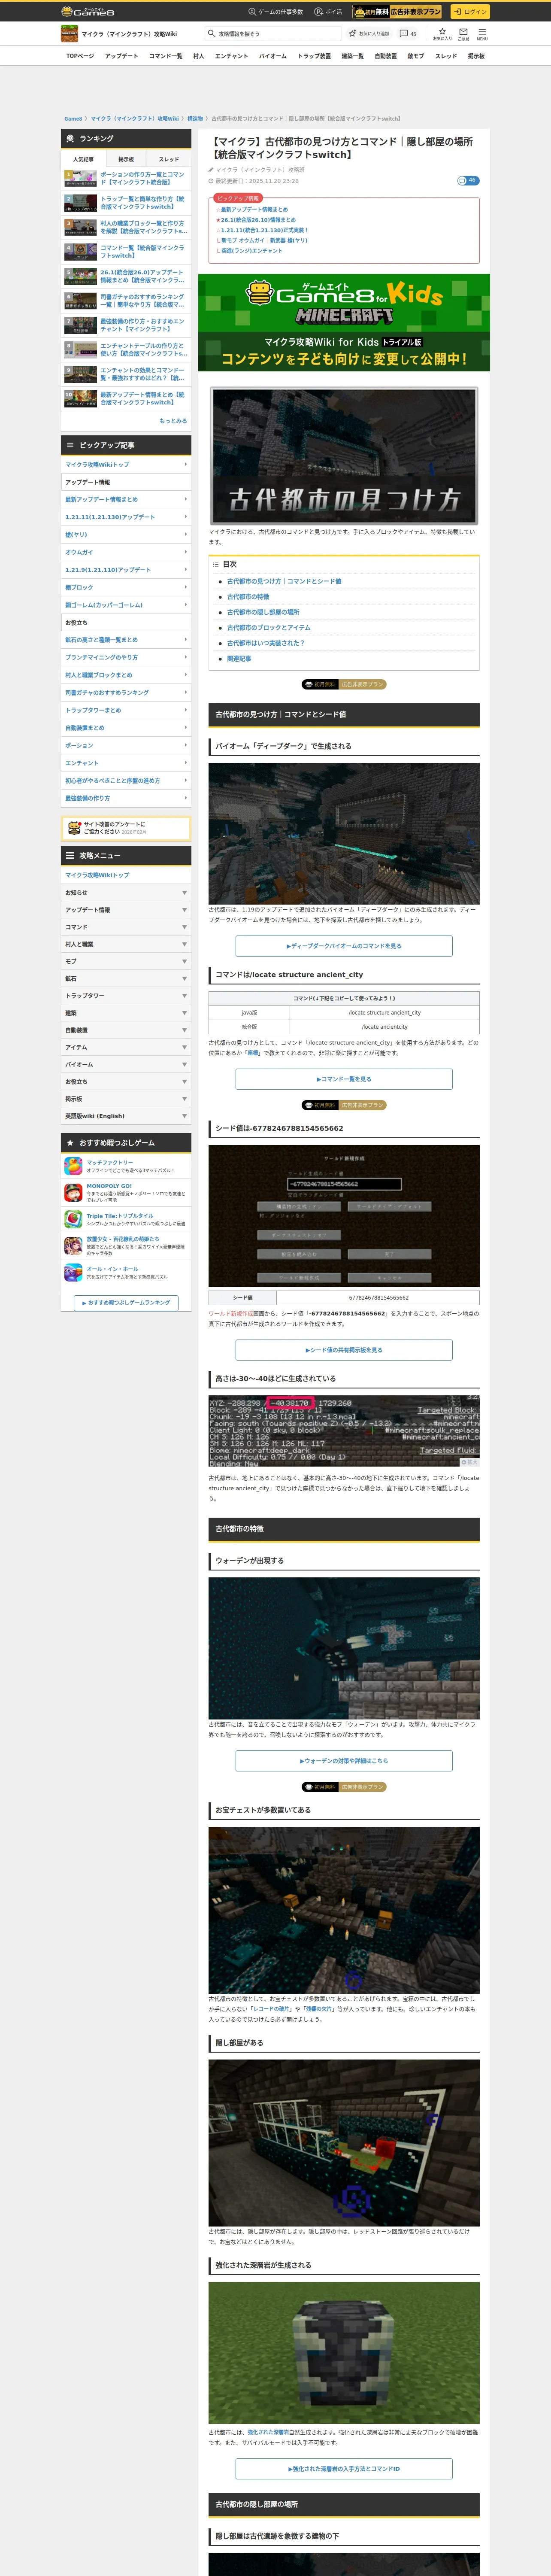
Task: Open オウムガイ in pickup articles
Action: click(x=126, y=552)
